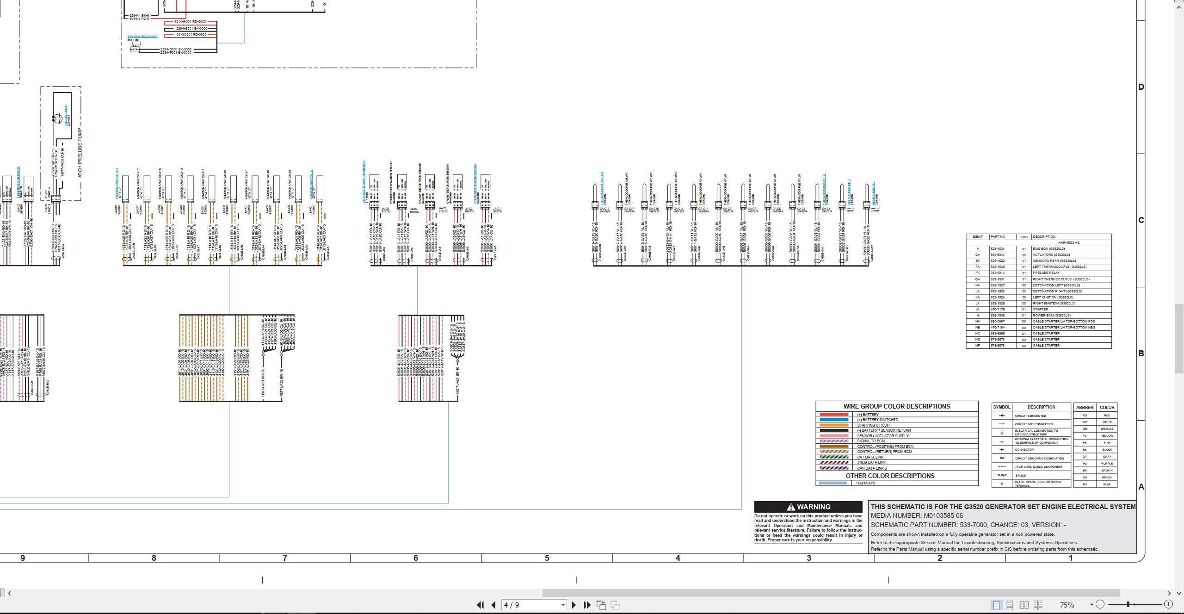Open the RIGHT TURBO INLET link

tap(849, 192)
